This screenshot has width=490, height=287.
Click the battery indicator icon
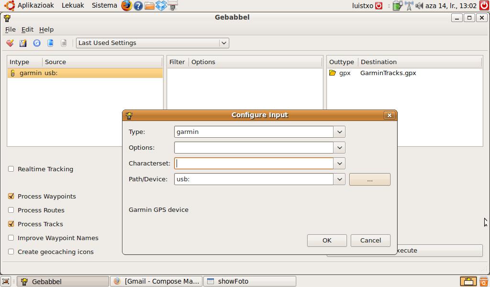[397, 6]
